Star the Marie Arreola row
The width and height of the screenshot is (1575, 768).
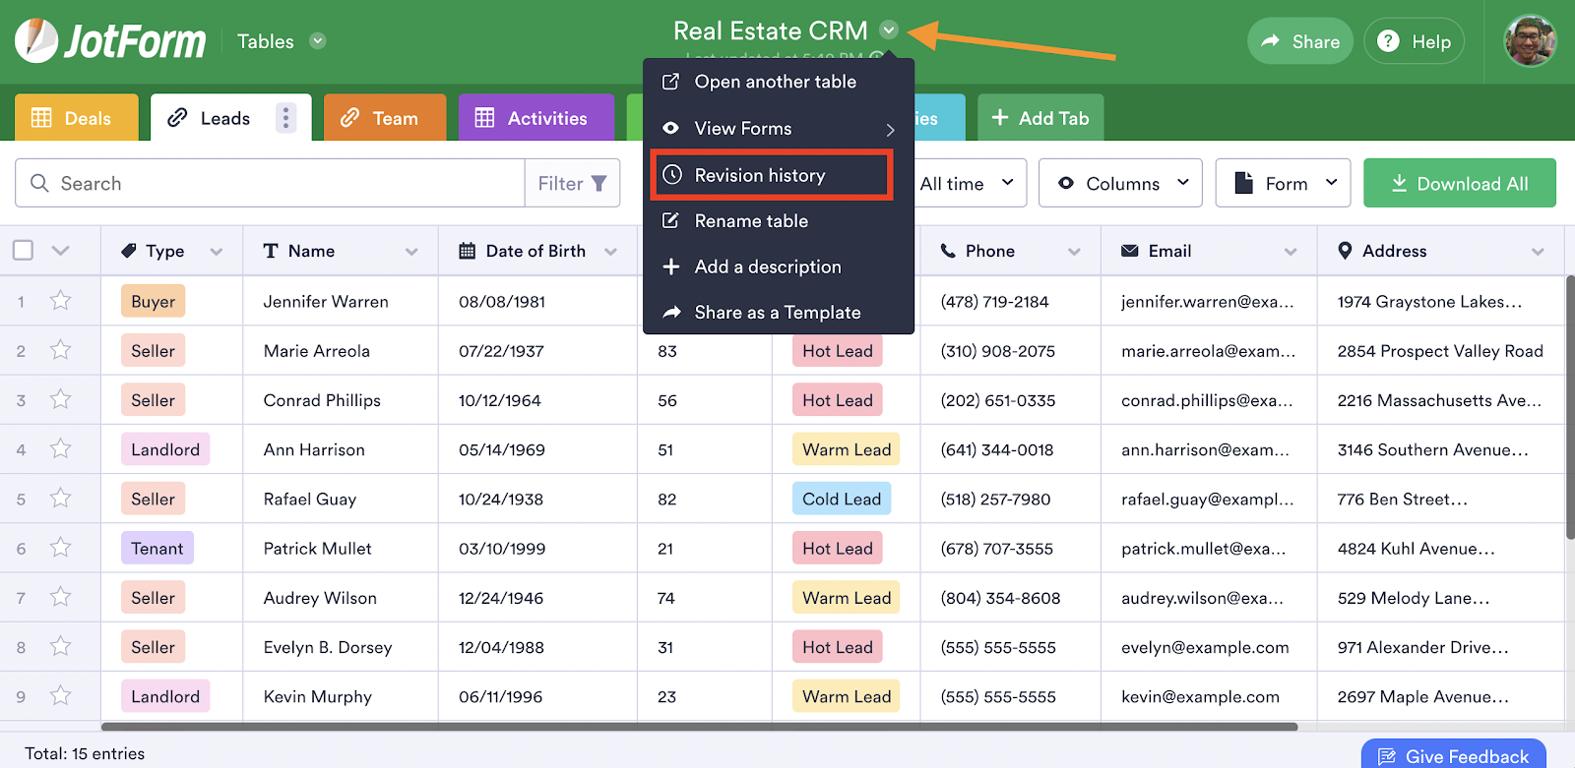click(x=61, y=350)
